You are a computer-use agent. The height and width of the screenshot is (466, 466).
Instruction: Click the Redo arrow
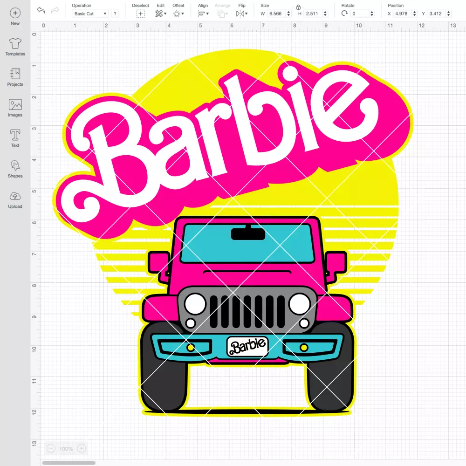55,10
